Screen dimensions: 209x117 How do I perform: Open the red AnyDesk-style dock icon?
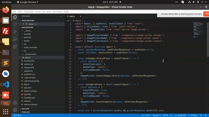(x=6, y=95)
